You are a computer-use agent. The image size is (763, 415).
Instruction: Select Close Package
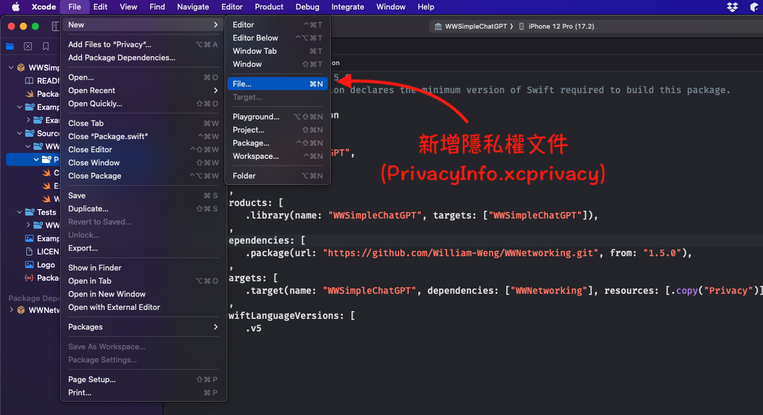[144, 176]
